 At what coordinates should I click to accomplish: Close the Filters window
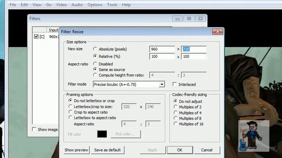pos(200,18)
